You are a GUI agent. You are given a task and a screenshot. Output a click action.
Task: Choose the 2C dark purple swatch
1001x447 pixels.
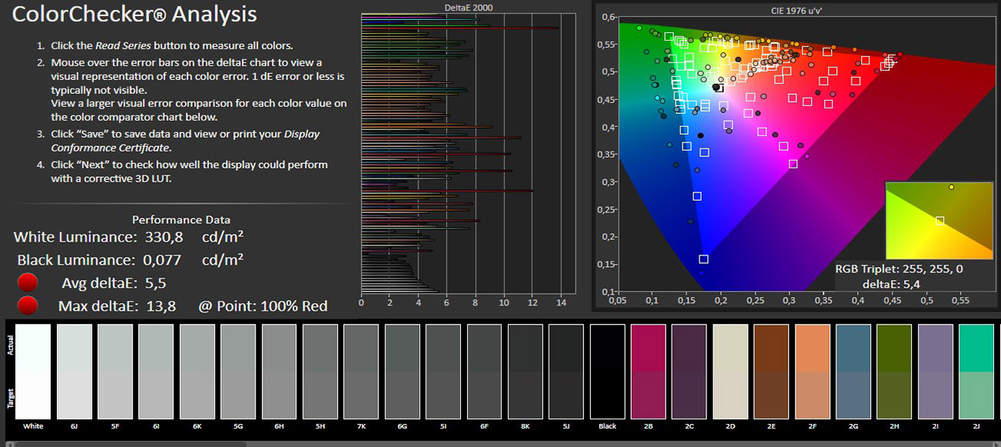coord(689,371)
